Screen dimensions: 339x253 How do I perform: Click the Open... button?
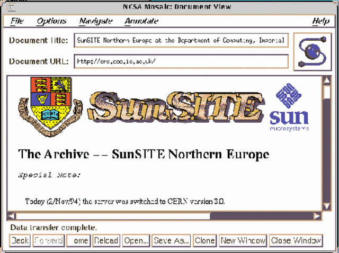(x=136, y=240)
